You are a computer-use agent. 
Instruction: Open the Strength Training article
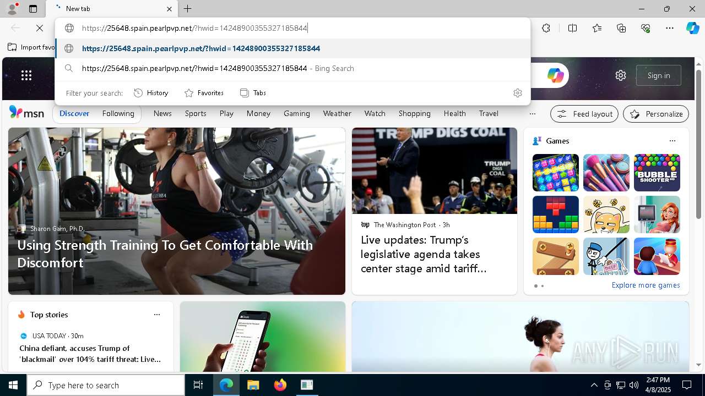point(165,254)
